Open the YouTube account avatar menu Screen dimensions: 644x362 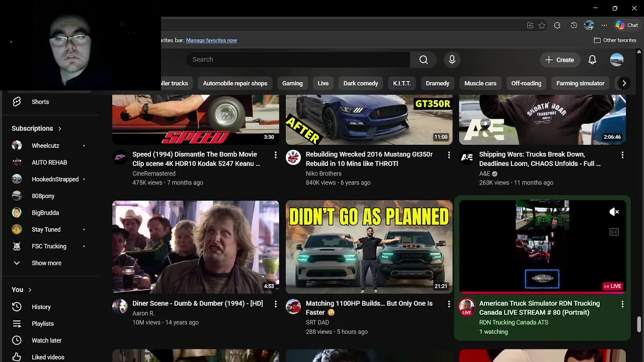617,59
